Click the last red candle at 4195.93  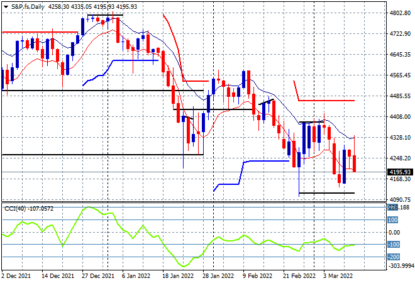[x=355, y=164]
